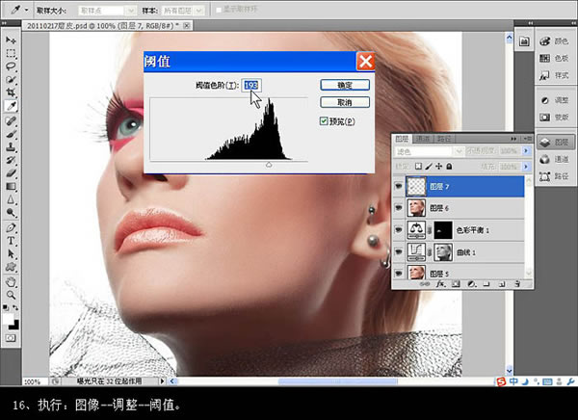Select the Gradient tool
This screenshot has width=578, height=420.
[11, 186]
